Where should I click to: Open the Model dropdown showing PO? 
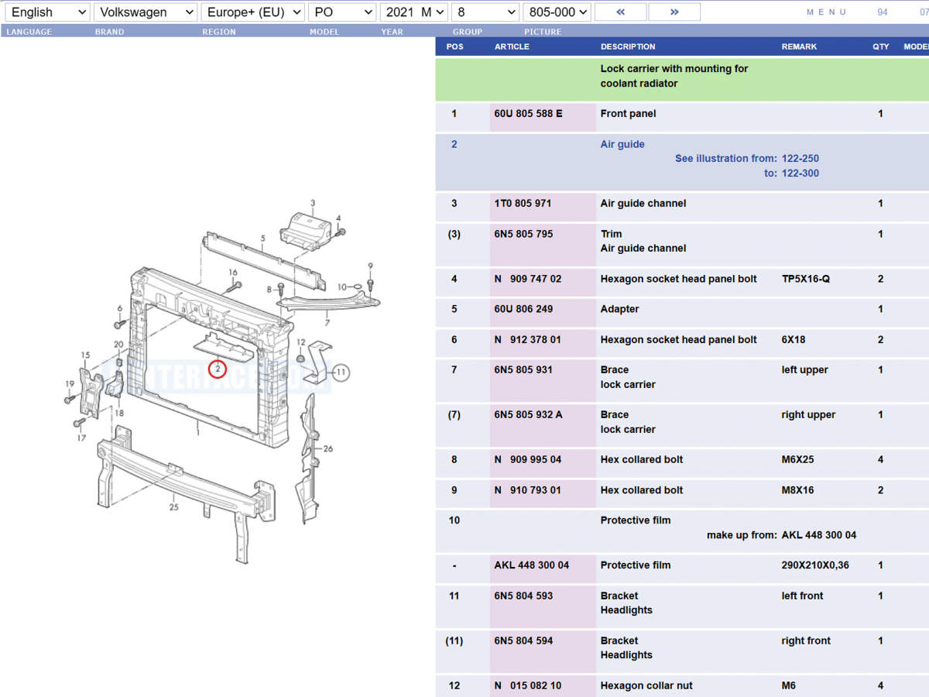pyautogui.click(x=342, y=12)
